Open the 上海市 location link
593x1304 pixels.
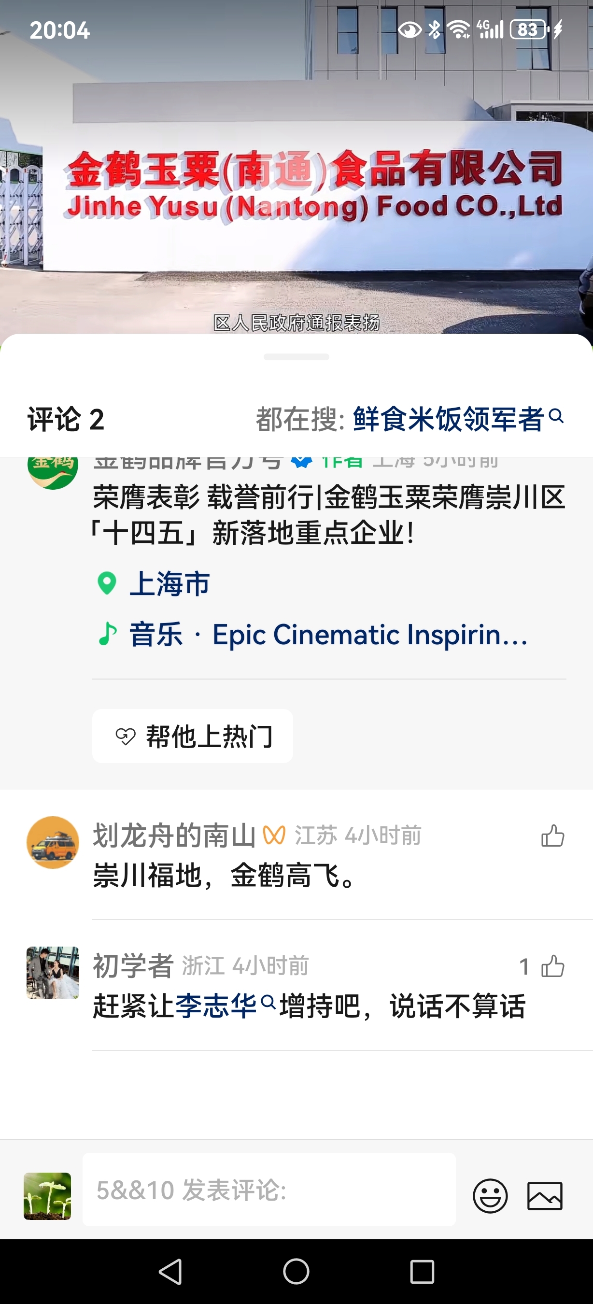169,583
